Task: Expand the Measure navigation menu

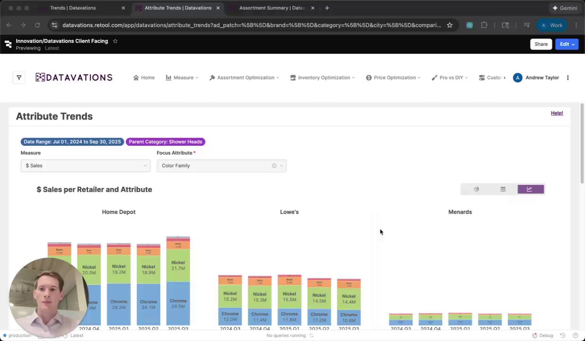Action: click(x=182, y=78)
